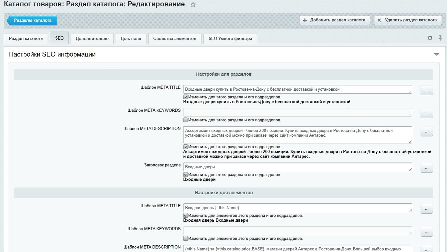Open template menu for sections META DESCRIPTION

tap(426, 132)
